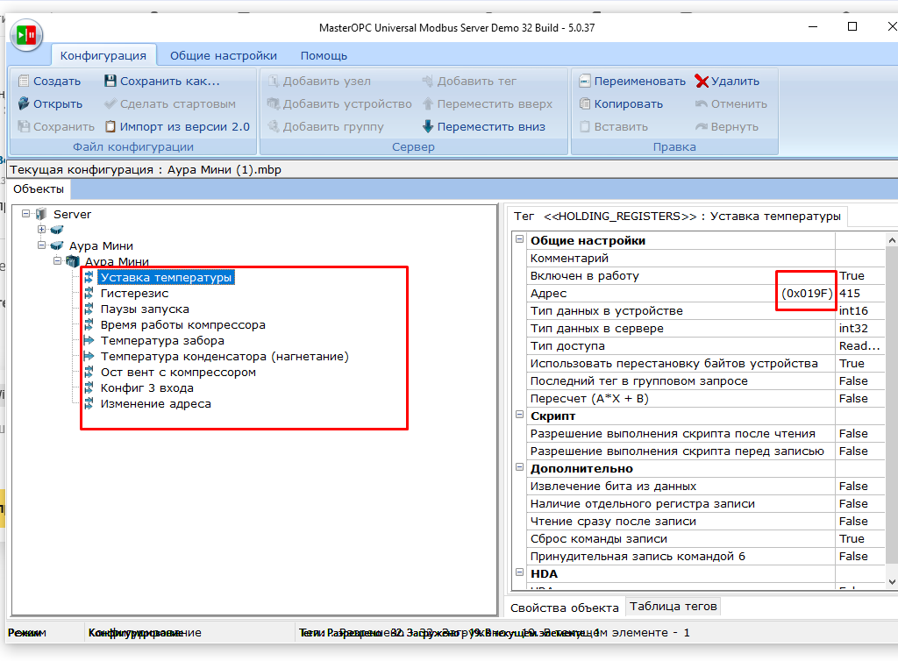Image resolution: width=898 pixels, height=661 pixels.
Task: Click the Сохранить как floppy icon
Action: point(110,82)
